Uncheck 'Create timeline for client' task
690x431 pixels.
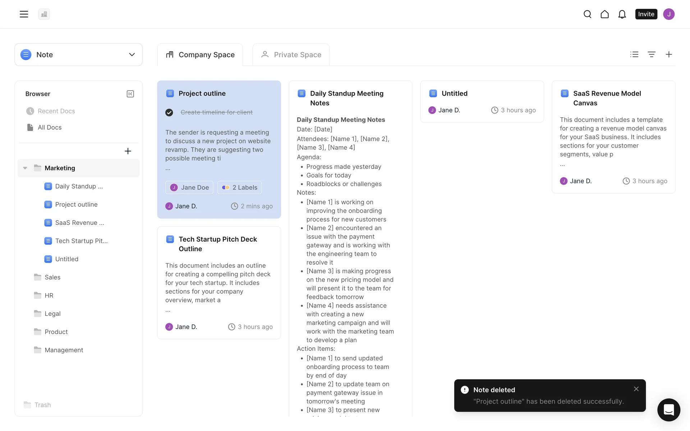169,112
